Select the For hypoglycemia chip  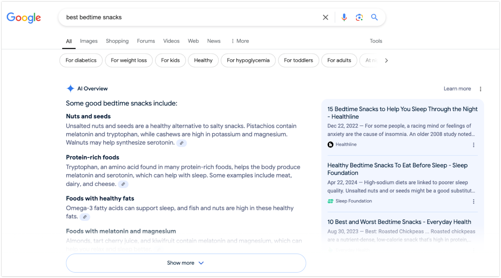248,60
